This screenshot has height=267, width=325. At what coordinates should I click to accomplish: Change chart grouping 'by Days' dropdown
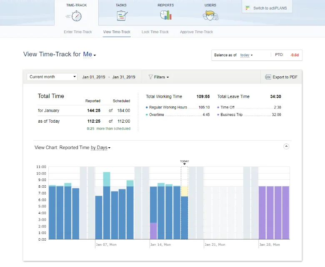[x=100, y=148]
